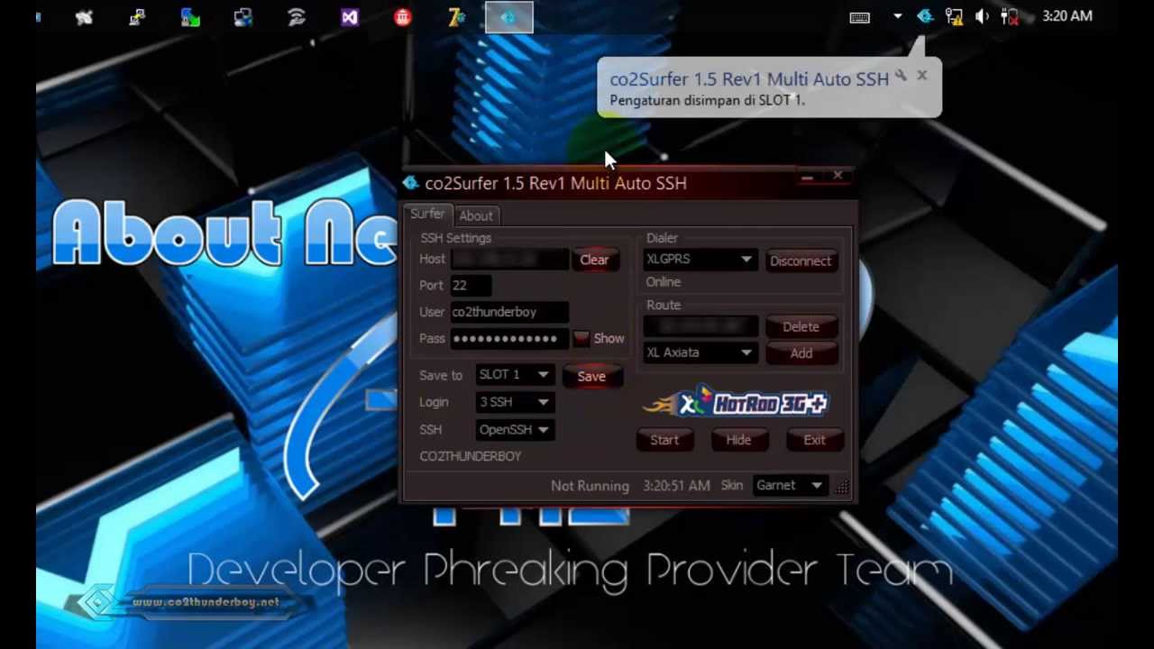This screenshot has height=649, width=1154.
Task: Click the 3:20 AM system clock
Action: pos(1067,16)
